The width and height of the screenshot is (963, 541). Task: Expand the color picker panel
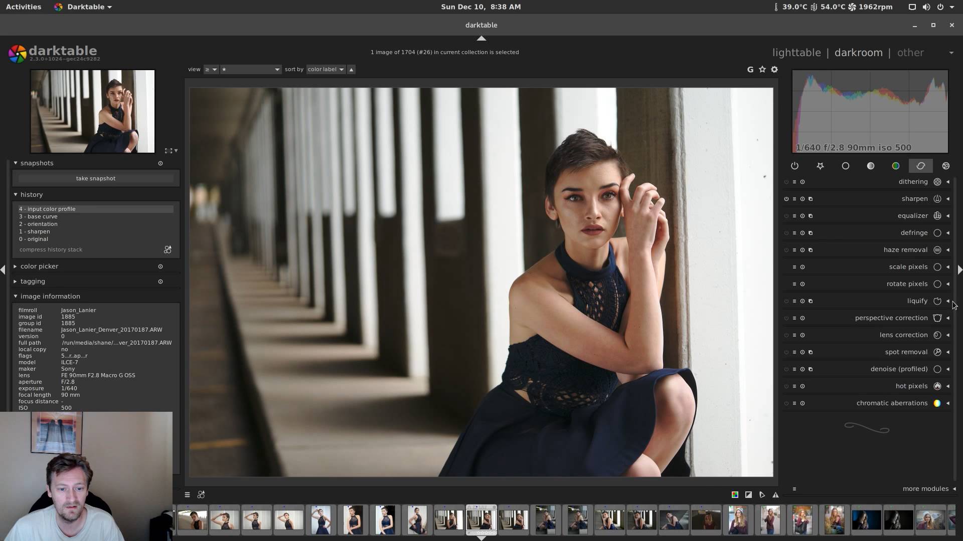coord(39,266)
